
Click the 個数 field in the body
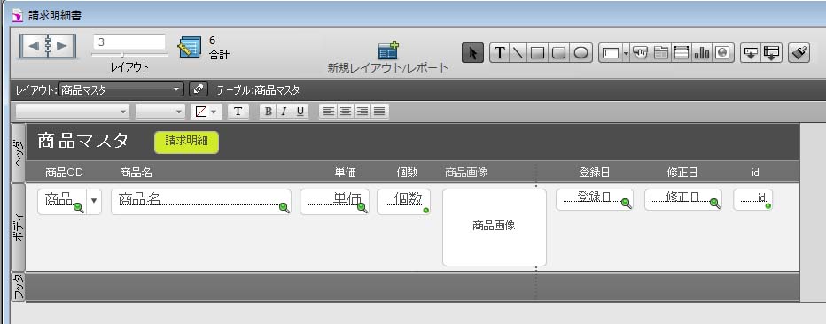pyautogui.click(x=403, y=202)
